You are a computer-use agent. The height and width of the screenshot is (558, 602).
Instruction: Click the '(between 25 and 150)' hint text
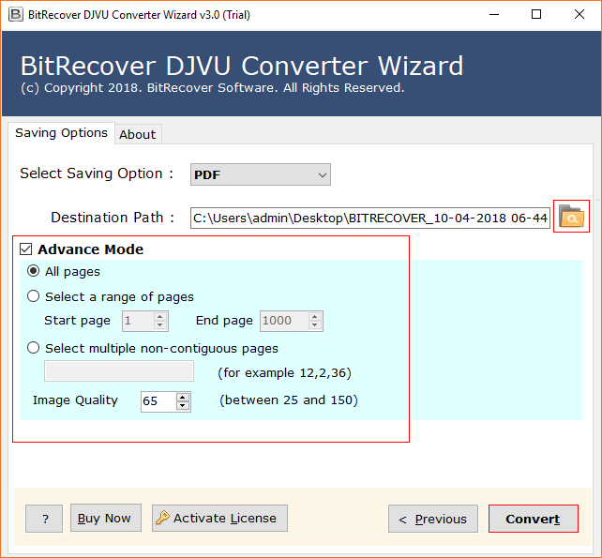(x=289, y=400)
